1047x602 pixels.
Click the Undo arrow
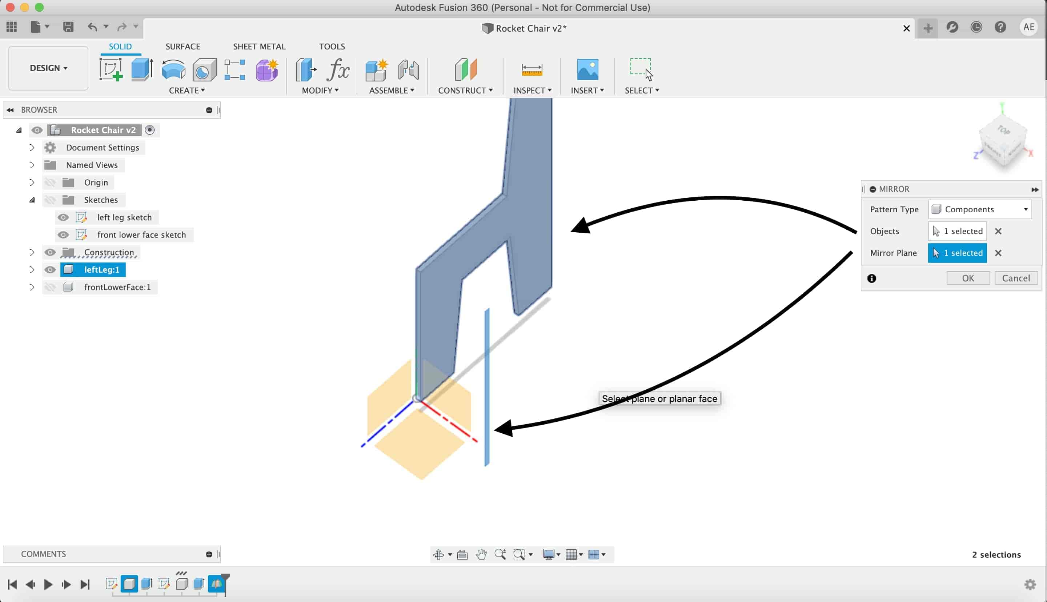click(92, 27)
